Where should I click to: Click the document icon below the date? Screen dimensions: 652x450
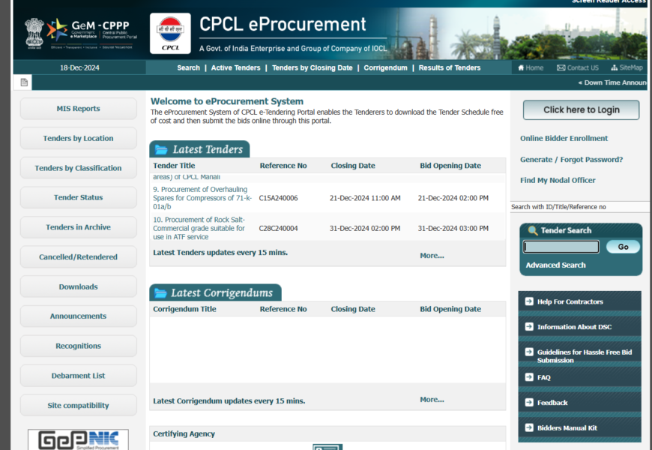pos(24,82)
